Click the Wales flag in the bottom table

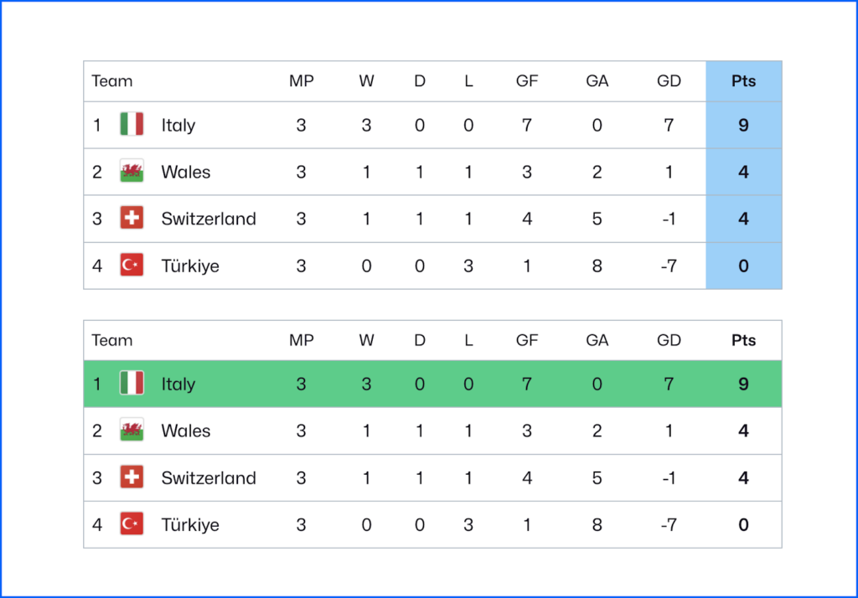click(132, 430)
